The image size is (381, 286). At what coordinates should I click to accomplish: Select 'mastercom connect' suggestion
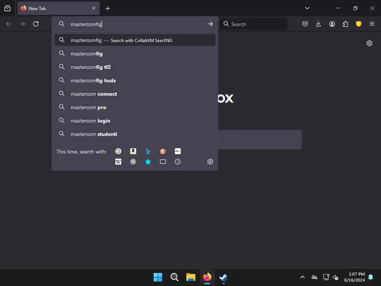click(x=135, y=94)
